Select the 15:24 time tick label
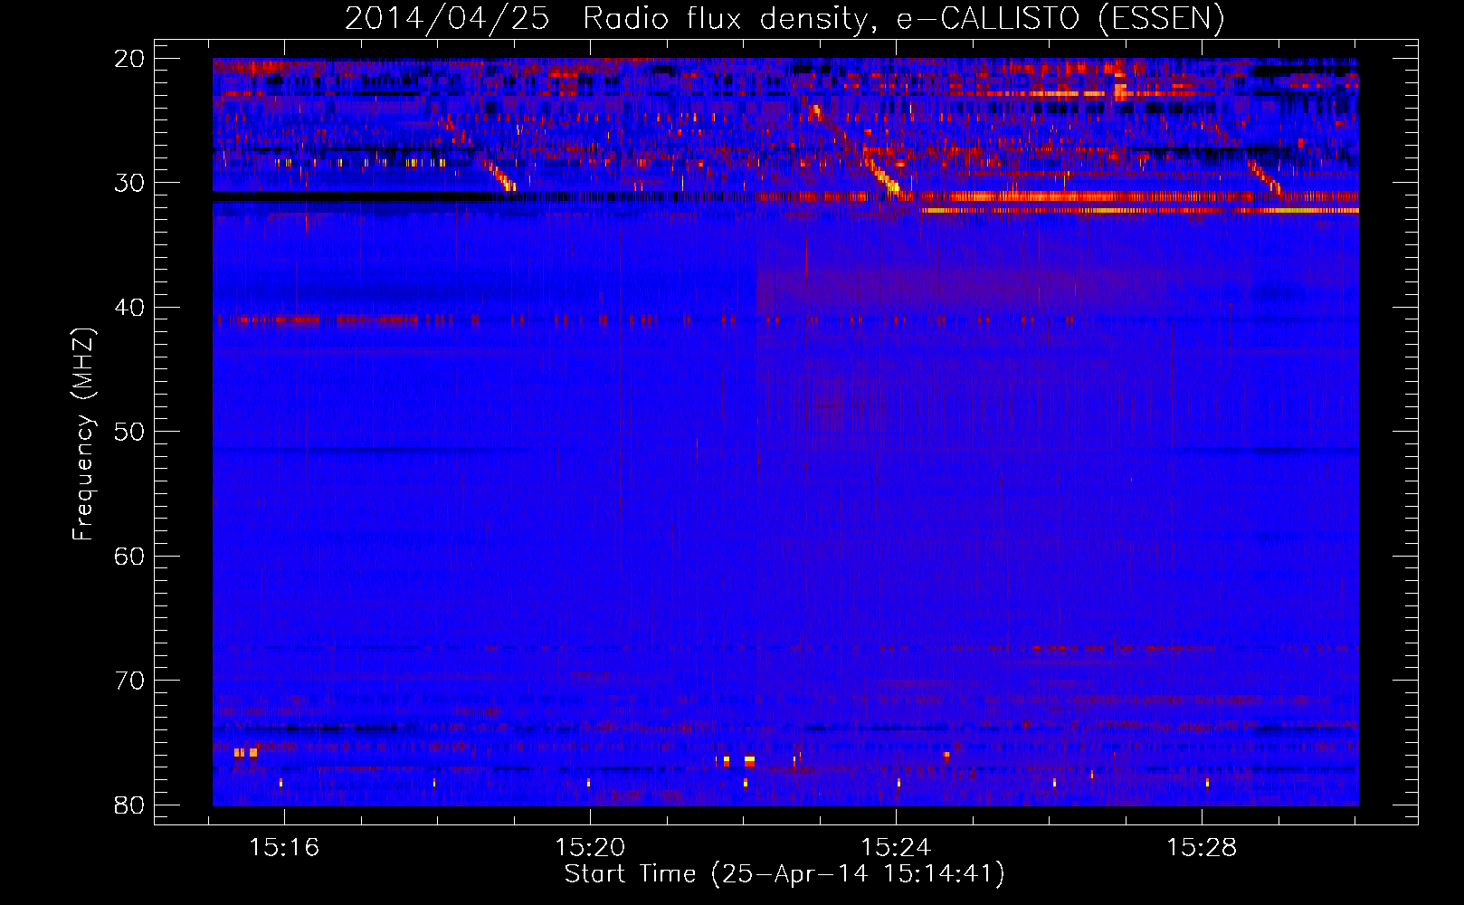The image size is (1464, 905). (896, 848)
